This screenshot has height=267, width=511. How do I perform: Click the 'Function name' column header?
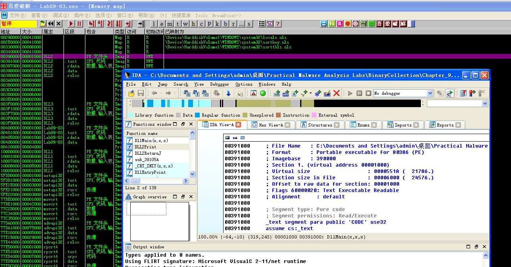click(157, 134)
